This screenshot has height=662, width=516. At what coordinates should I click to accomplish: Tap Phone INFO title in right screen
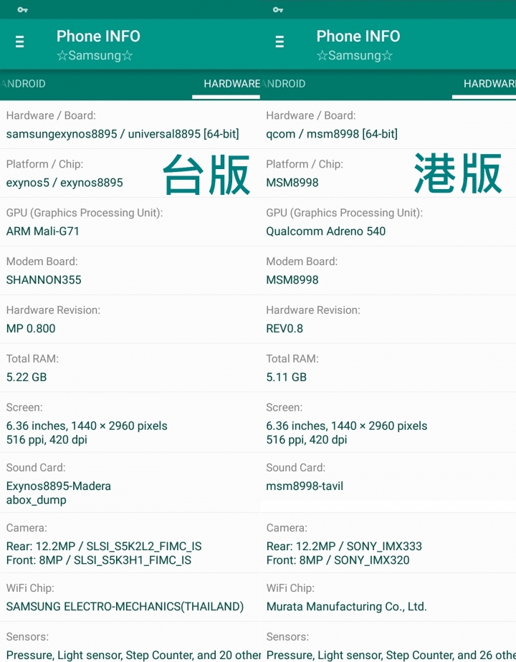tap(358, 37)
